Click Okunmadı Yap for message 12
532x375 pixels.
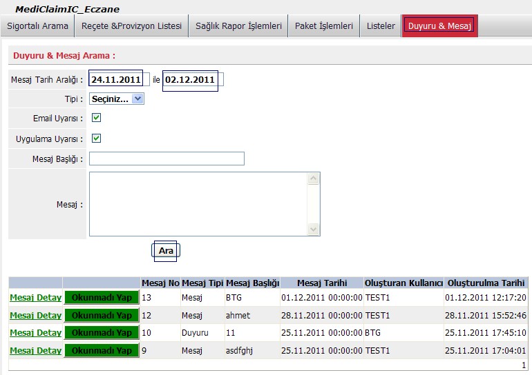pos(102,315)
